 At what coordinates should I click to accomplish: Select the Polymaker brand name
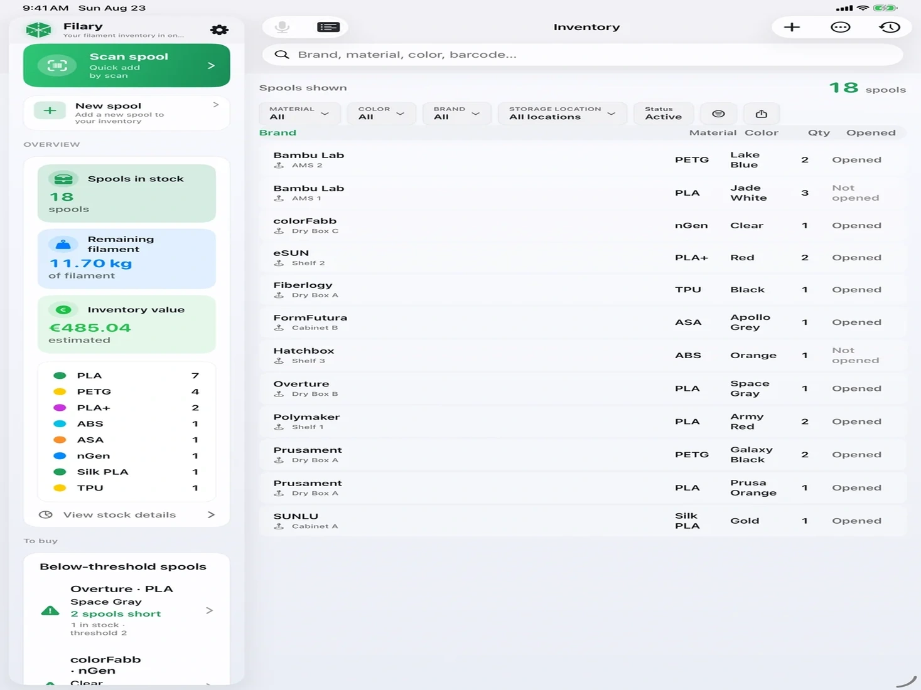coord(306,417)
